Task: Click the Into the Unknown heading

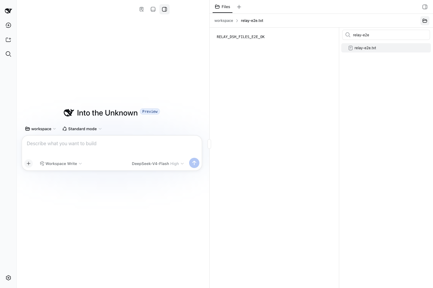Action: pos(107,113)
